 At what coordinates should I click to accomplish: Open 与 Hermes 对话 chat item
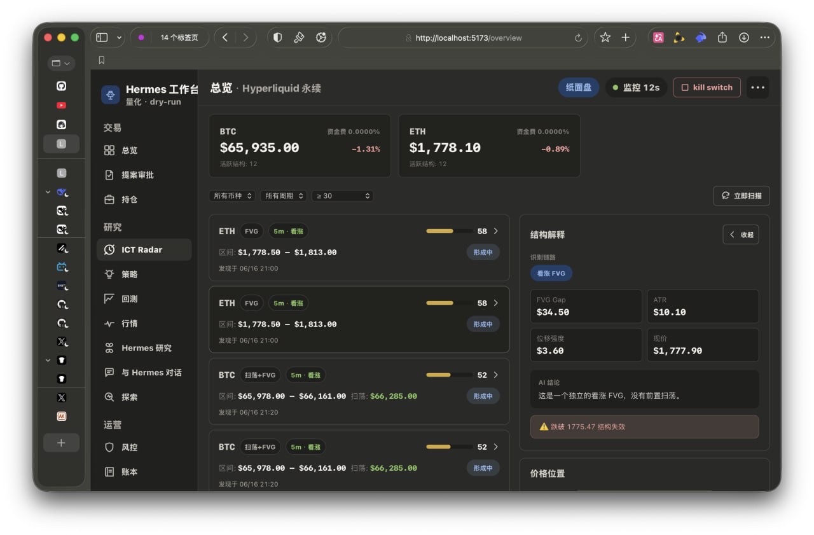coord(144,373)
